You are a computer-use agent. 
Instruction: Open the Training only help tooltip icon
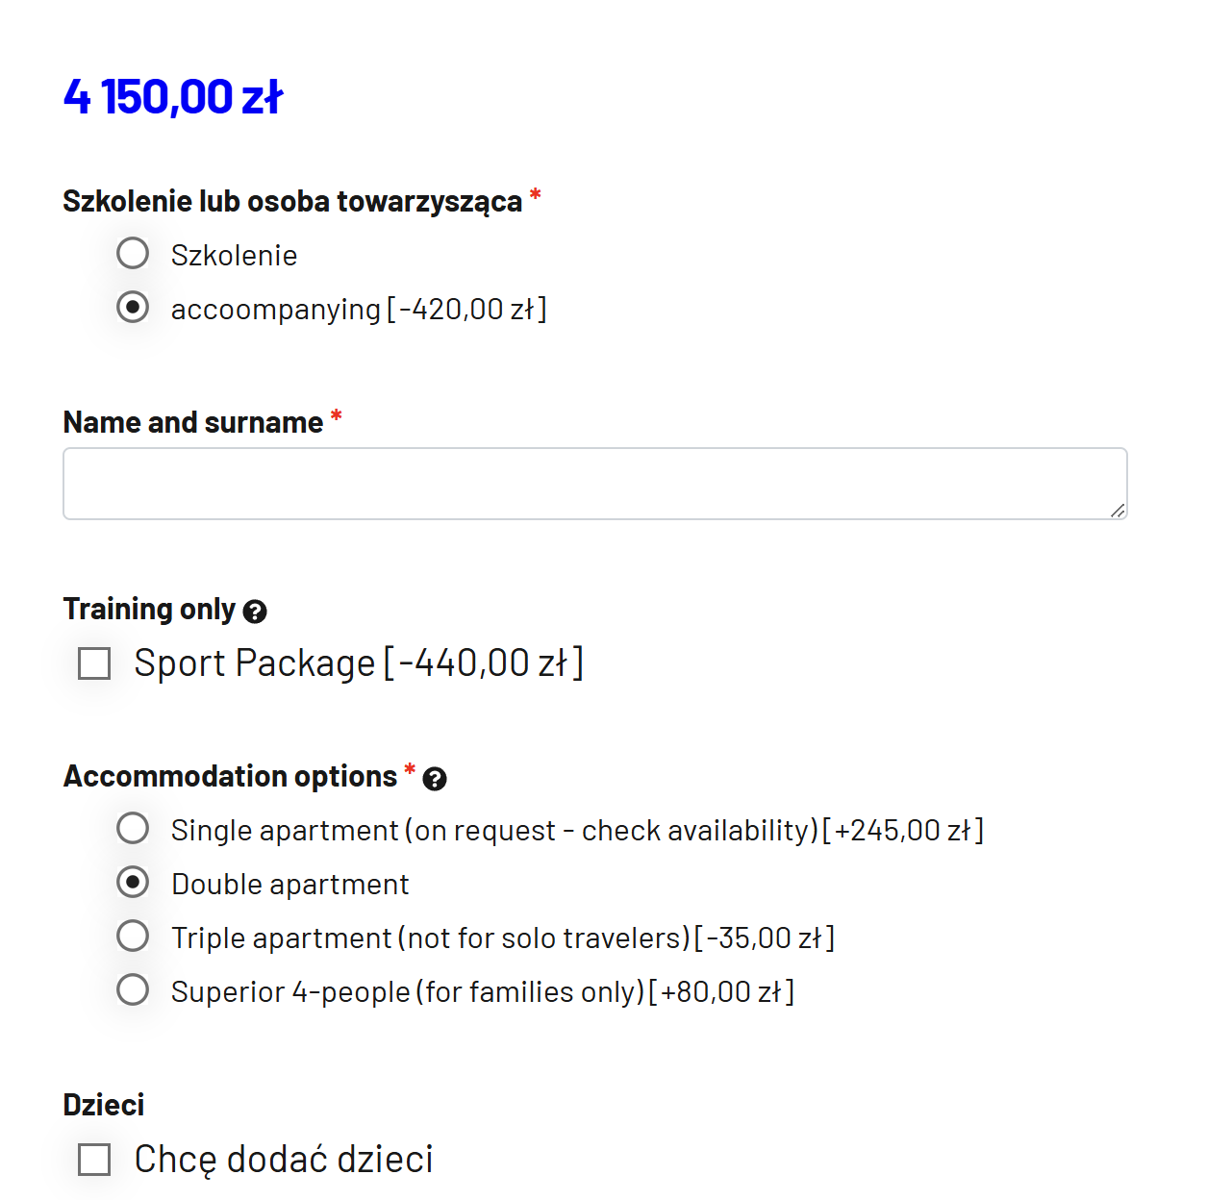255,612
